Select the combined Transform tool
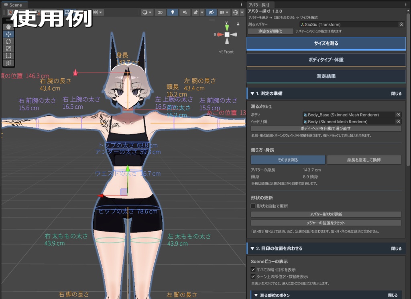Screen dimensions: 411x299 pyautogui.click(x=8, y=63)
